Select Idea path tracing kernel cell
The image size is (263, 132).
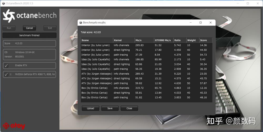click(x=121, y=69)
